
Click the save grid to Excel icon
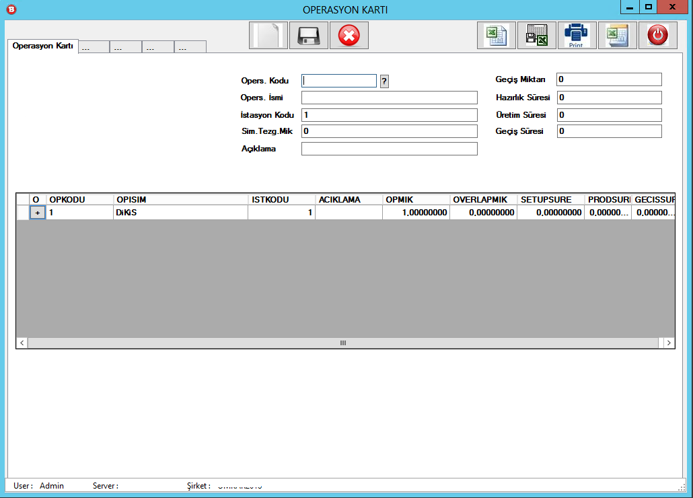pyautogui.click(x=537, y=36)
